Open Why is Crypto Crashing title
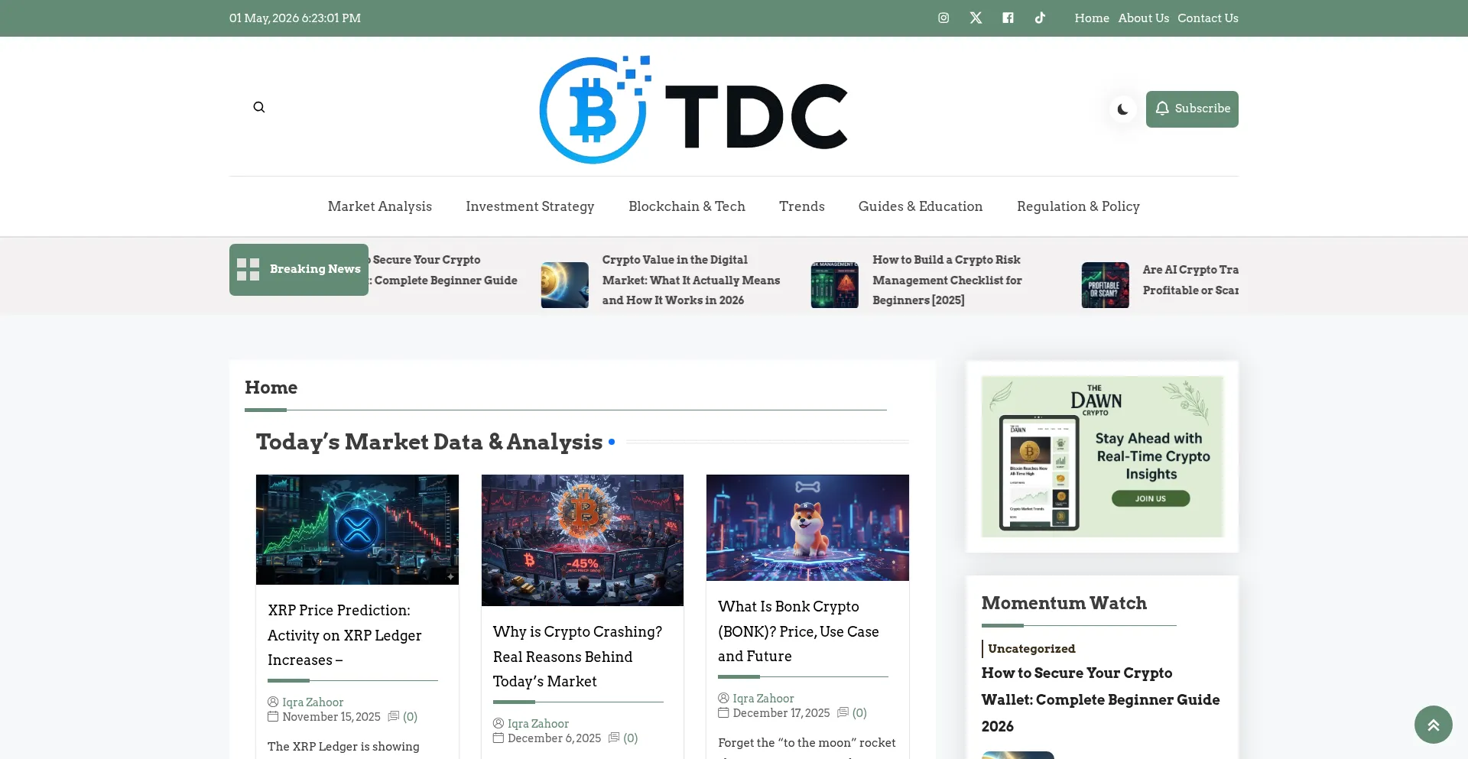Viewport: 1468px width, 759px height. [578, 657]
